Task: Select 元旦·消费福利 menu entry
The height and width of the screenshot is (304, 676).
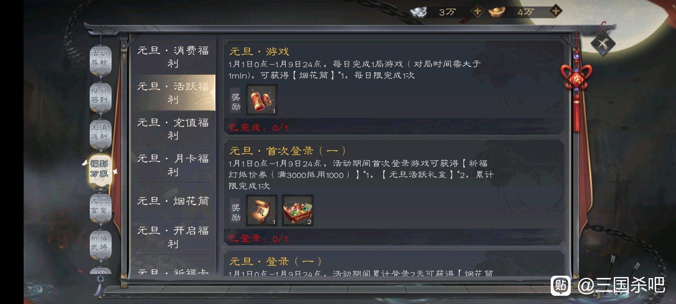Action: coord(173,57)
